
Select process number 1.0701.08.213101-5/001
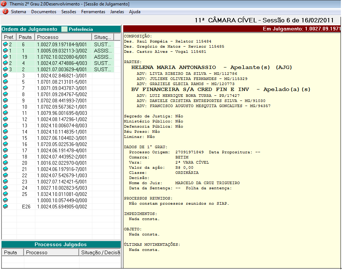tap(62, 82)
